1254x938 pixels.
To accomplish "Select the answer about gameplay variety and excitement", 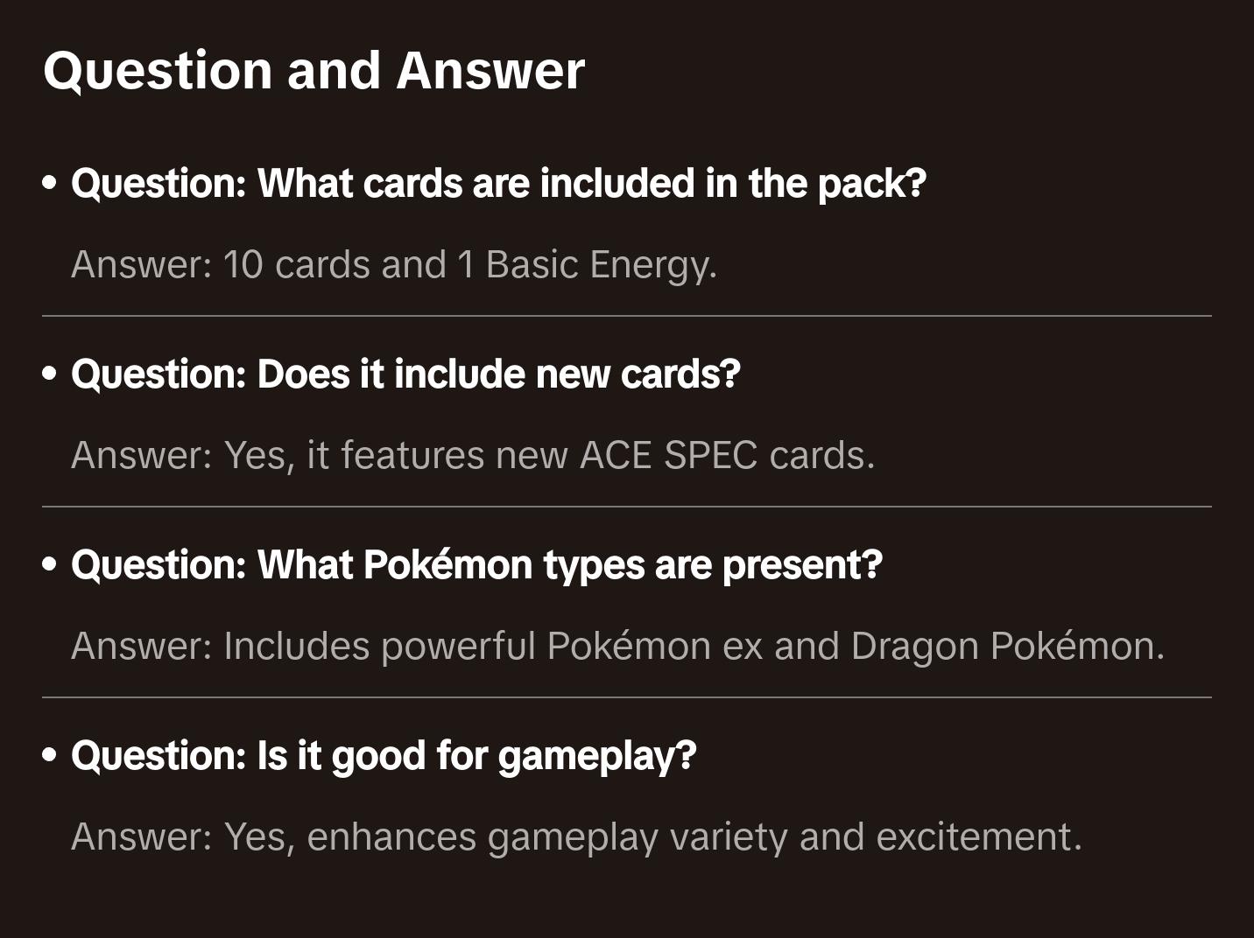I will click(x=576, y=837).
